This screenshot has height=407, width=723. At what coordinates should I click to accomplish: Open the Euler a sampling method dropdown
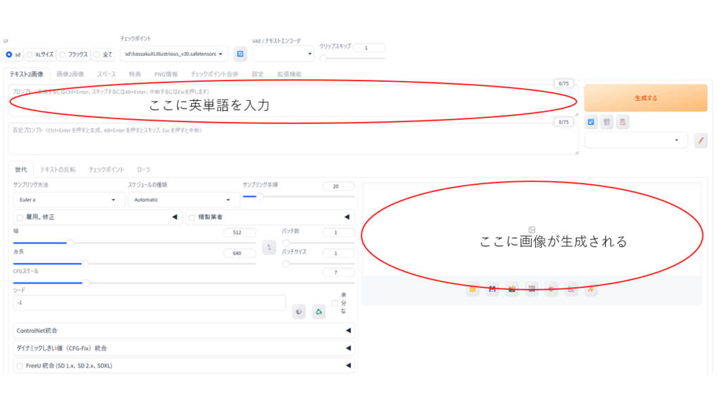coord(67,200)
